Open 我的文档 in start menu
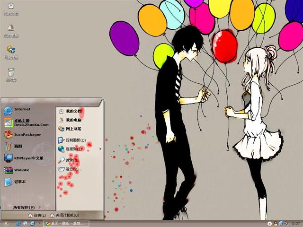The image size is (303, 227). (70, 111)
